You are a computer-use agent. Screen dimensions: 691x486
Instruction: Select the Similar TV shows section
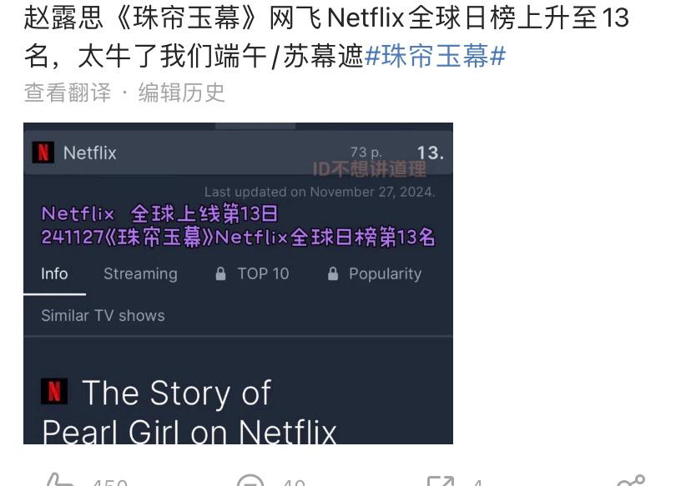tap(103, 316)
